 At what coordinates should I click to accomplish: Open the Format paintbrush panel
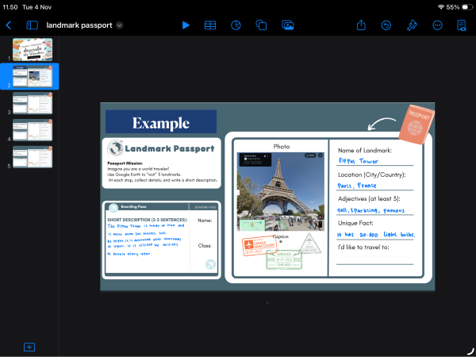coord(412,25)
